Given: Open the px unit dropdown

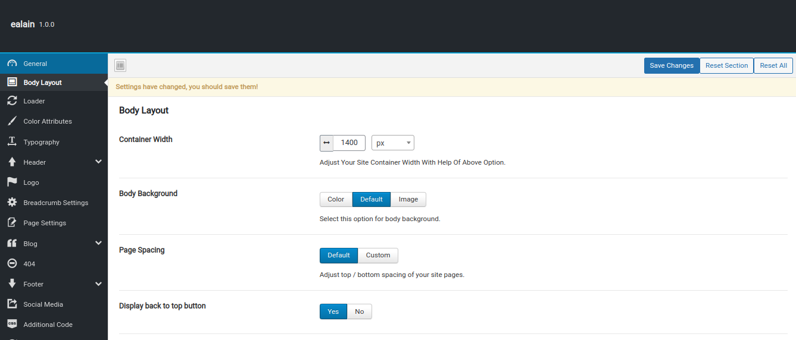Looking at the screenshot, I should 393,143.
